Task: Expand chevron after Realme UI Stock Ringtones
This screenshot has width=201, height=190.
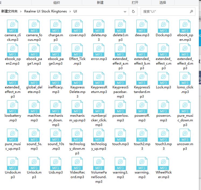Action: (70, 11)
